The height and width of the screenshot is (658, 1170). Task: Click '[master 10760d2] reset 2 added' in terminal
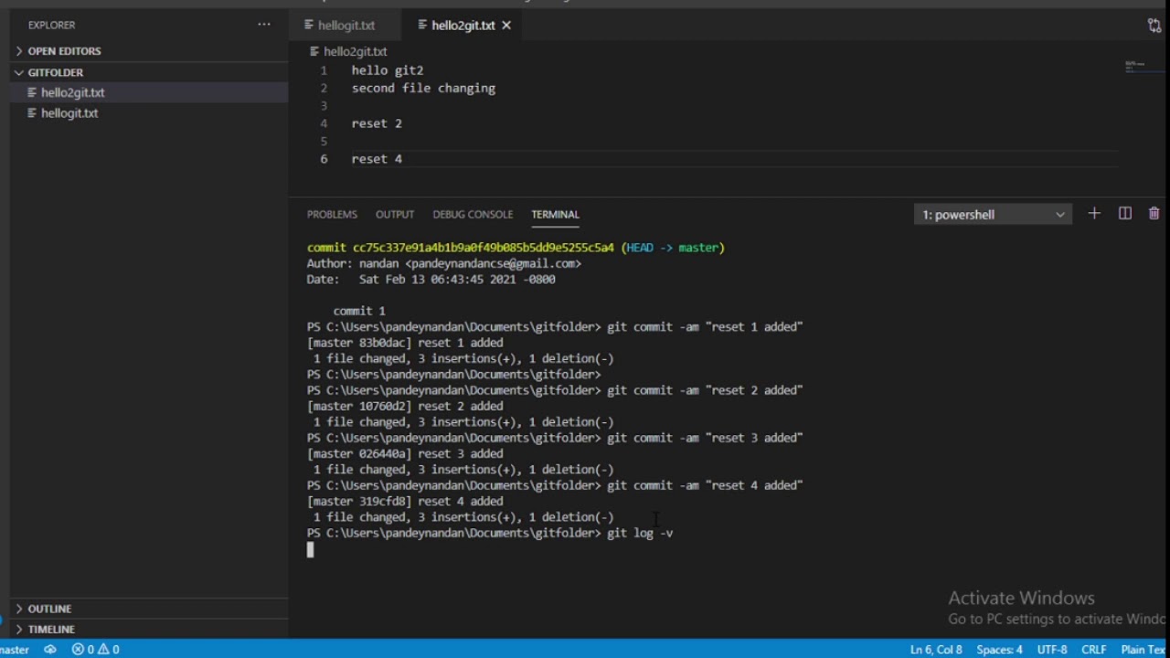pos(405,406)
